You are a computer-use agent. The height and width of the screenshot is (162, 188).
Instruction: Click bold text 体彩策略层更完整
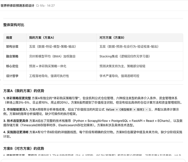[19, 98]
